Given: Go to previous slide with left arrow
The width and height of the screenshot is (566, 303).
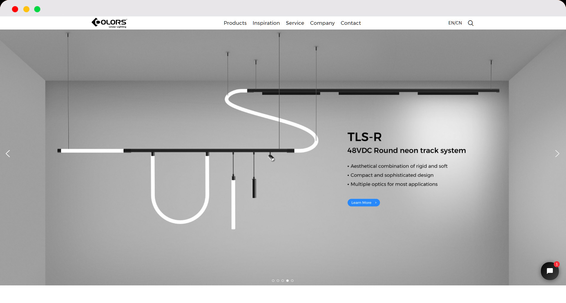Looking at the screenshot, I should point(8,154).
